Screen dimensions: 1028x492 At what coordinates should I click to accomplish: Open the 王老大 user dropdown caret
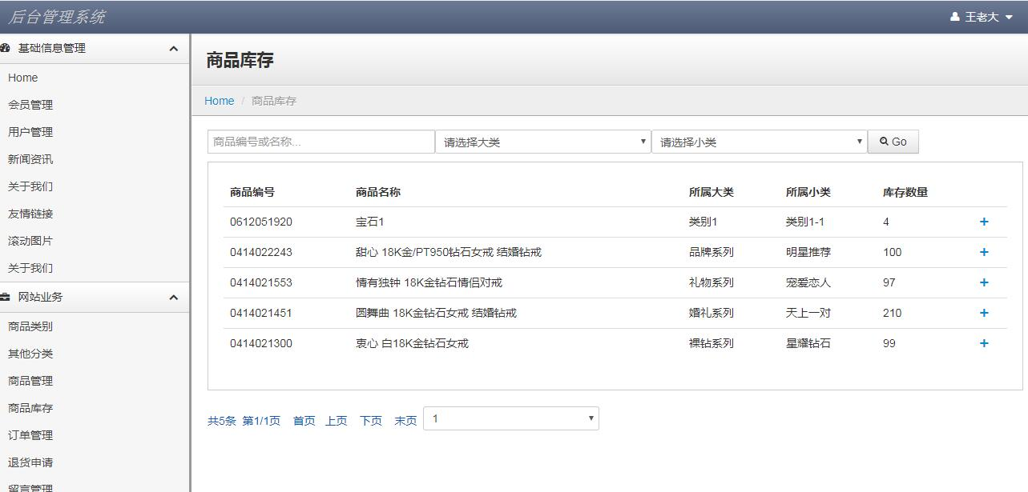1009,18
